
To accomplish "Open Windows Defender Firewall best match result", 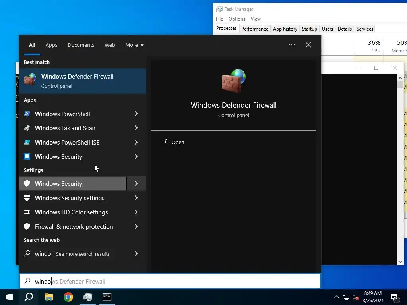I will pyautogui.click(x=83, y=81).
